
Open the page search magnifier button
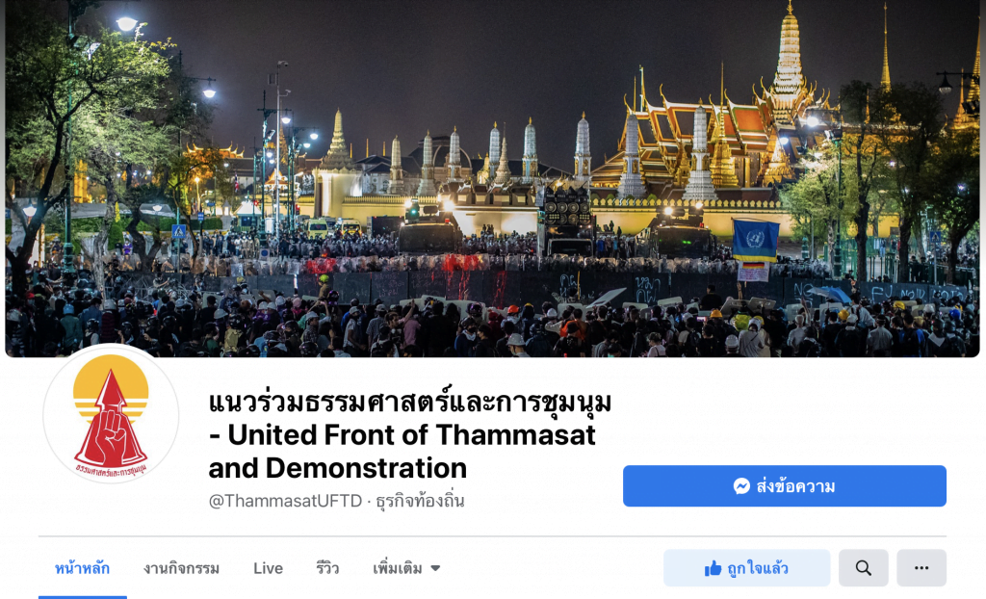point(864,568)
